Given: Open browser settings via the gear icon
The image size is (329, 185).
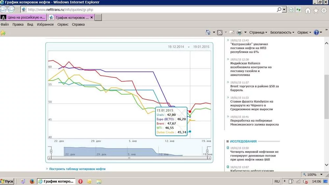Looking at the screenshot, I should click(x=323, y=10).
